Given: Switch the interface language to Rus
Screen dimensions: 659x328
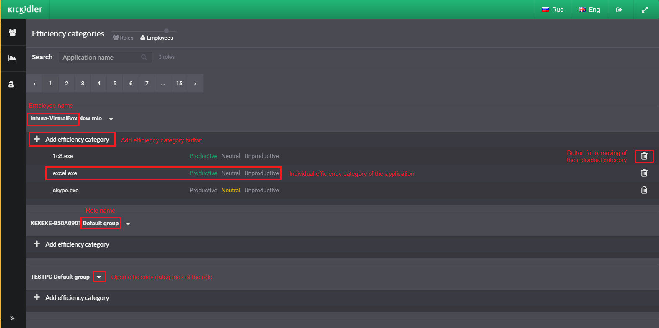Looking at the screenshot, I should click(x=553, y=10).
